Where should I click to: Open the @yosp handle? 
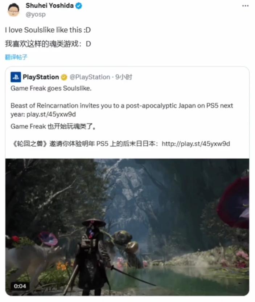pyautogui.click(x=36, y=14)
